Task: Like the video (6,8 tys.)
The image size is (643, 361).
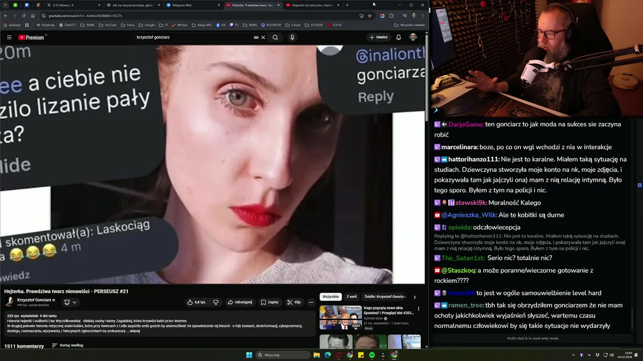Action: click(x=196, y=302)
